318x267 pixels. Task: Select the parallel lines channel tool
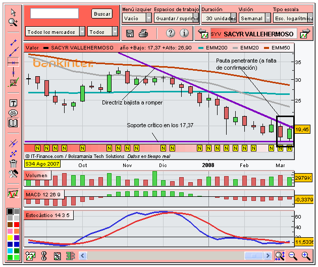[x=13, y=143]
